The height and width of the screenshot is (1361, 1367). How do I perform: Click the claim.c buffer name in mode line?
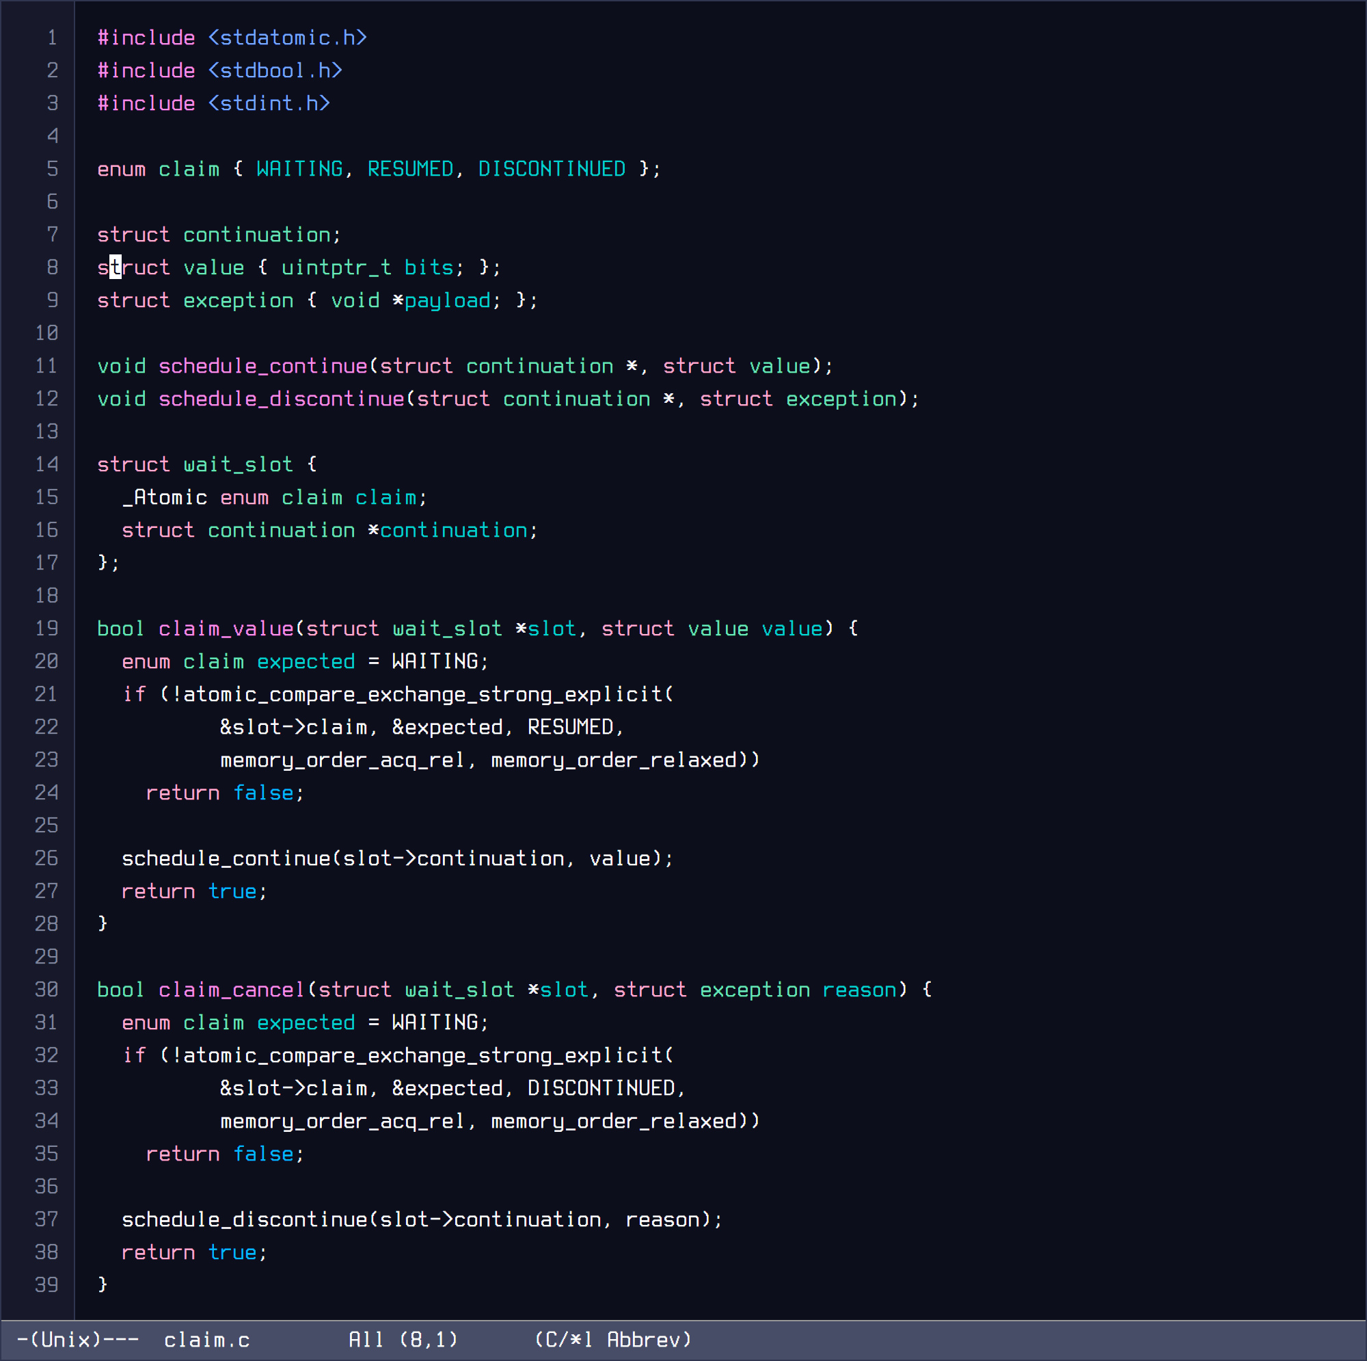(x=207, y=1340)
